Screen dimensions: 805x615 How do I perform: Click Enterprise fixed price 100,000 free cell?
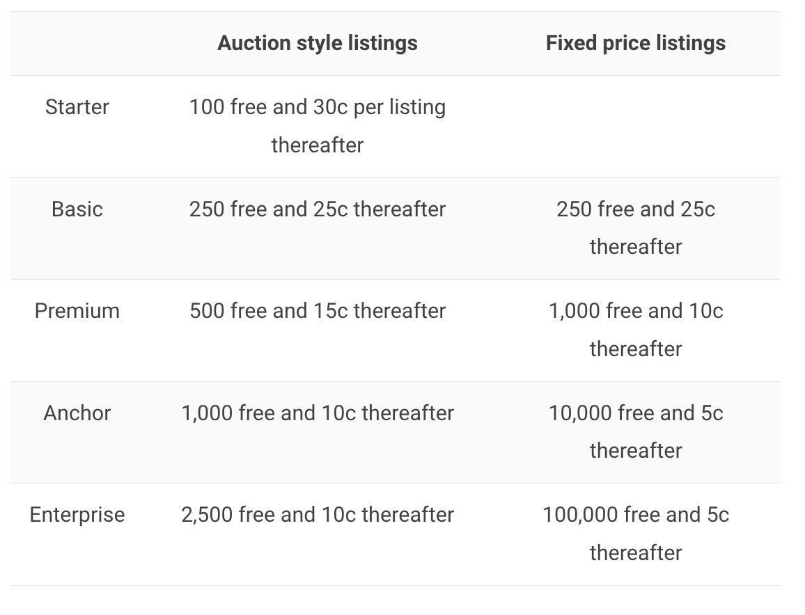coord(636,534)
